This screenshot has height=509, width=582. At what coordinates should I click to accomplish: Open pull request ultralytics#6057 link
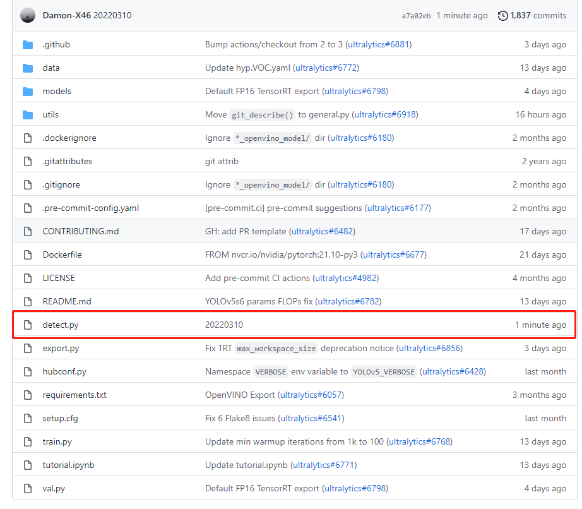[x=311, y=395]
